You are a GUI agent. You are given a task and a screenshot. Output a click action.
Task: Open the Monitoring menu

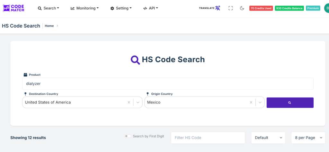(84, 8)
